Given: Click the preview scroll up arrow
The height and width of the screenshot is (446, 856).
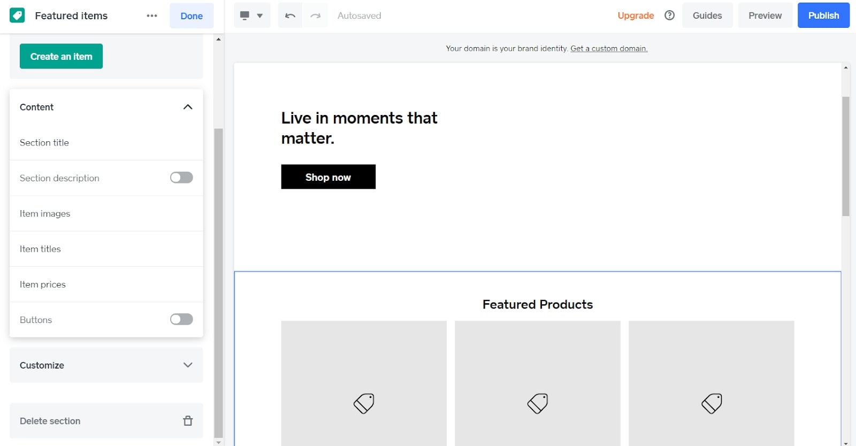Looking at the screenshot, I should coord(846,67).
